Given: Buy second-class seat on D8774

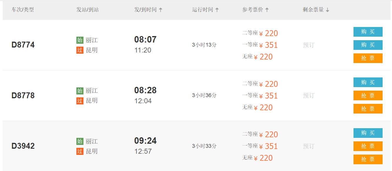Looking at the screenshot, I should pyautogui.click(x=368, y=32).
